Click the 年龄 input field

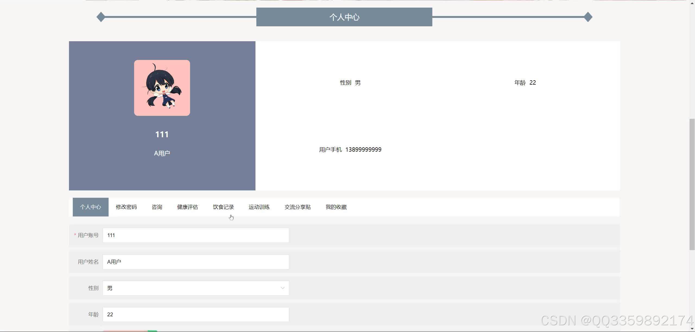tap(195, 314)
